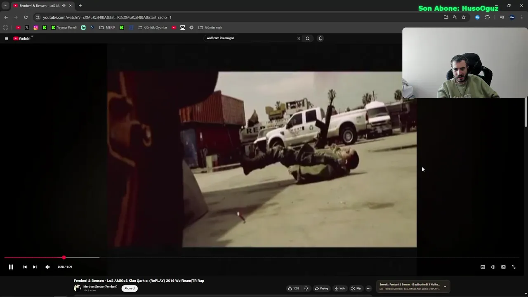Open the player settings gear

(x=493, y=267)
